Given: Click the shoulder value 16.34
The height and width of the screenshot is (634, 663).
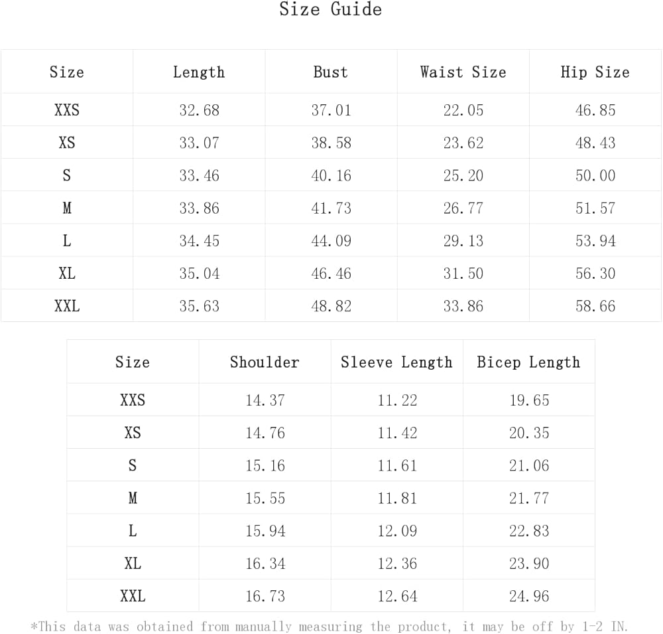Looking at the screenshot, I should (265, 564).
